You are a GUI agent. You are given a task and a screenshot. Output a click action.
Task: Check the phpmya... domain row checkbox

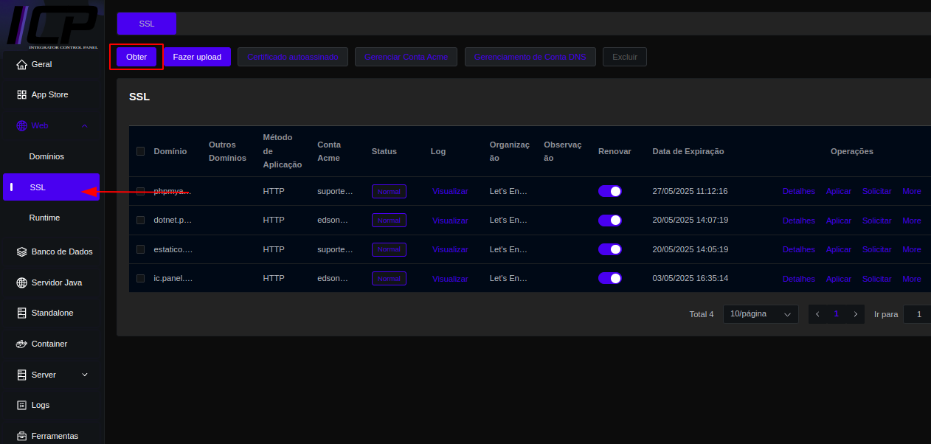pyautogui.click(x=140, y=192)
